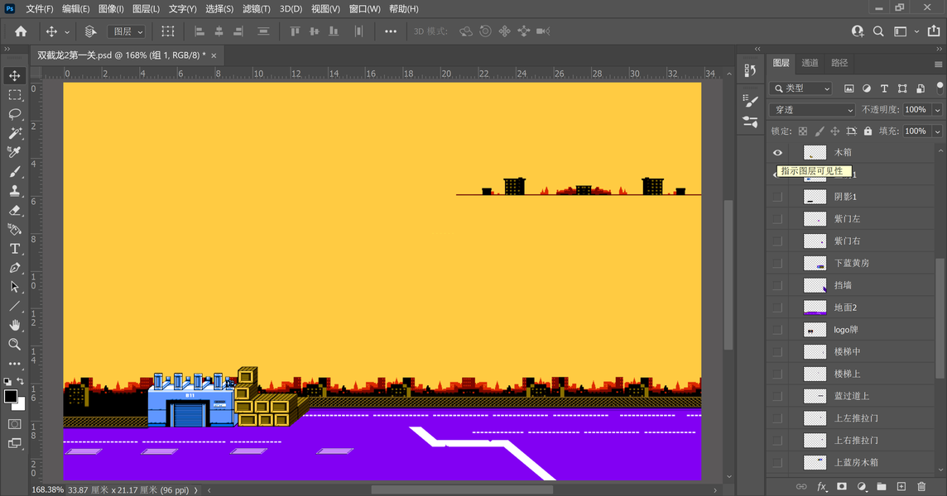The image size is (947, 496).
Task: Open the Layers panel menu icon
Action: click(x=938, y=64)
